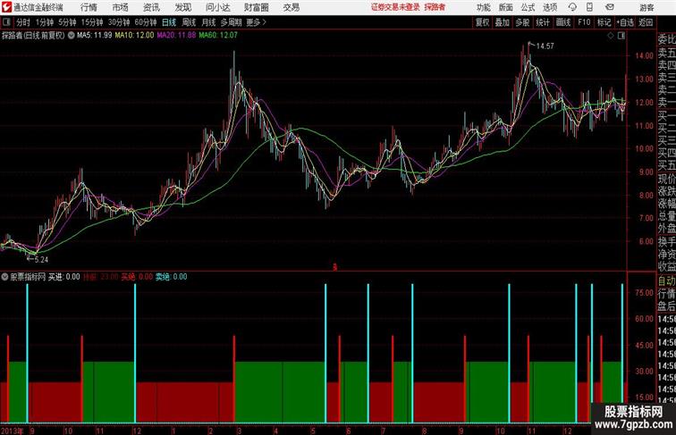Click the 14.57 high price marker
This screenshot has width=676, height=435.
pos(545,46)
